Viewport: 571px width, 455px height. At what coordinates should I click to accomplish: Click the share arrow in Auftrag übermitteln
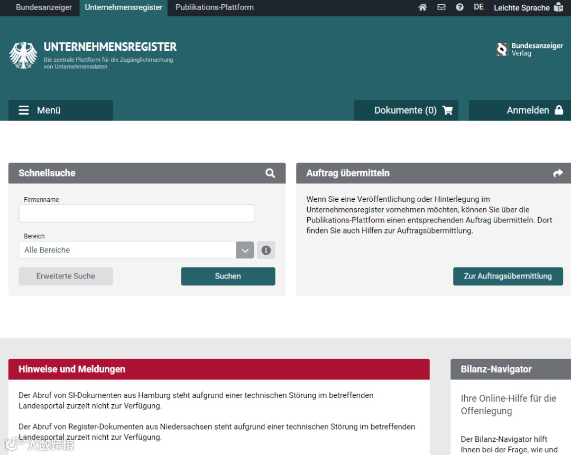click(558, 173)
